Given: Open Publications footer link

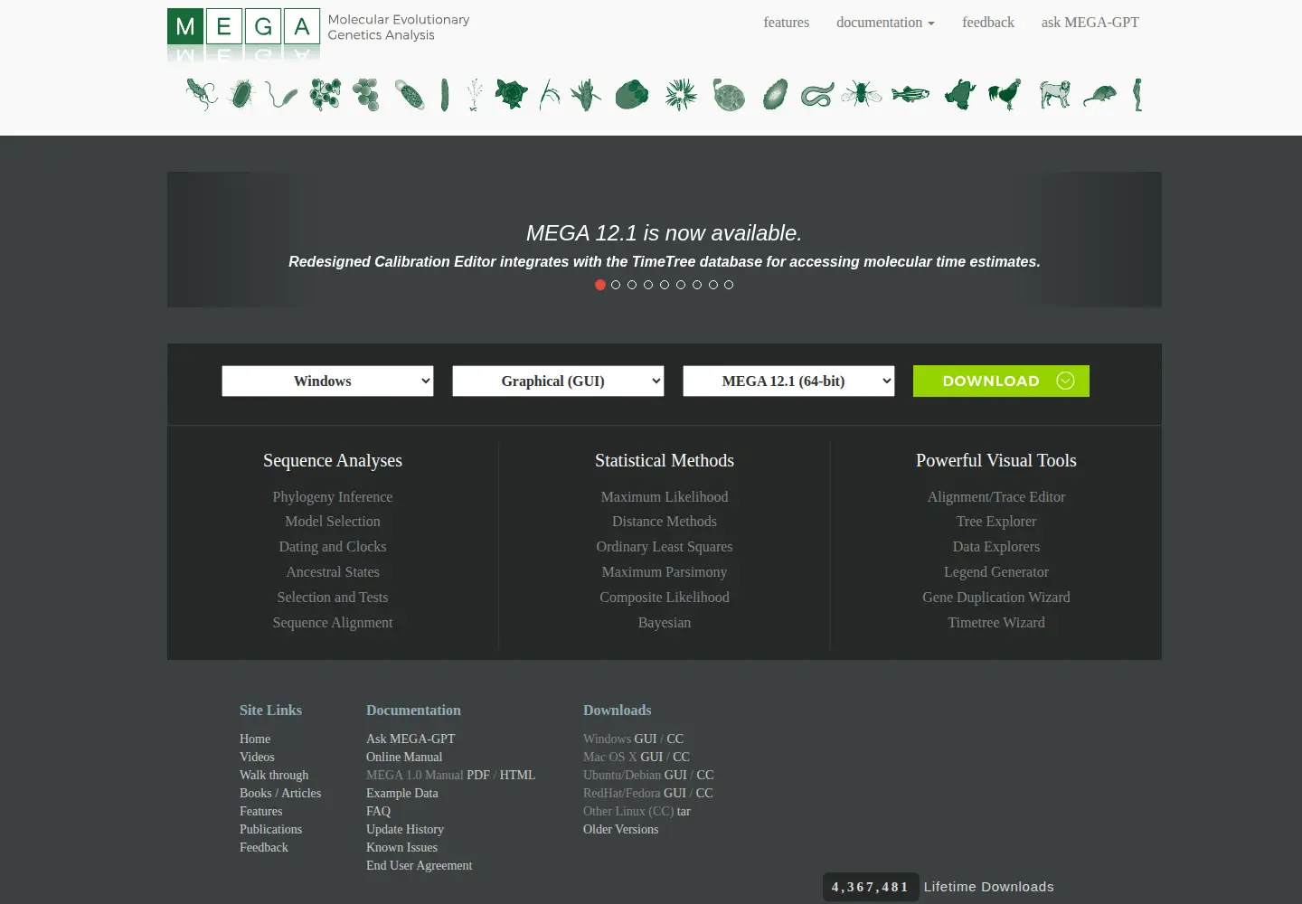Looking at the screenshot, I should point(270,829).
